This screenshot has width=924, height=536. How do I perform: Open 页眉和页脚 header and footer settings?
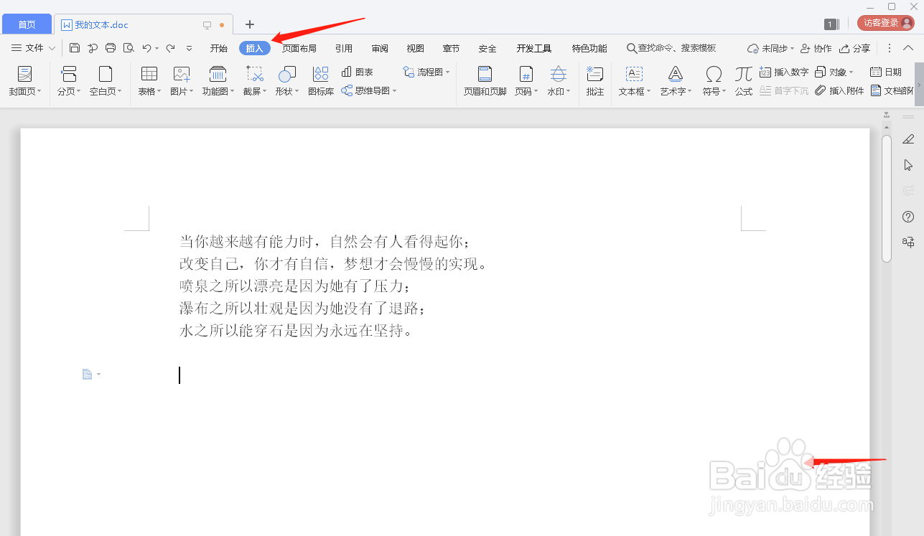(484, 79)
